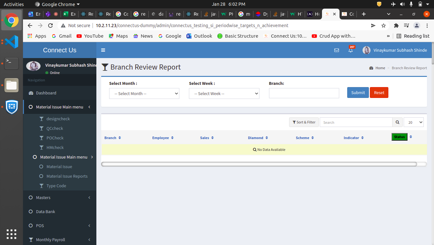
Task: Click the page vertical scrollbar
Action: point(432,53)
